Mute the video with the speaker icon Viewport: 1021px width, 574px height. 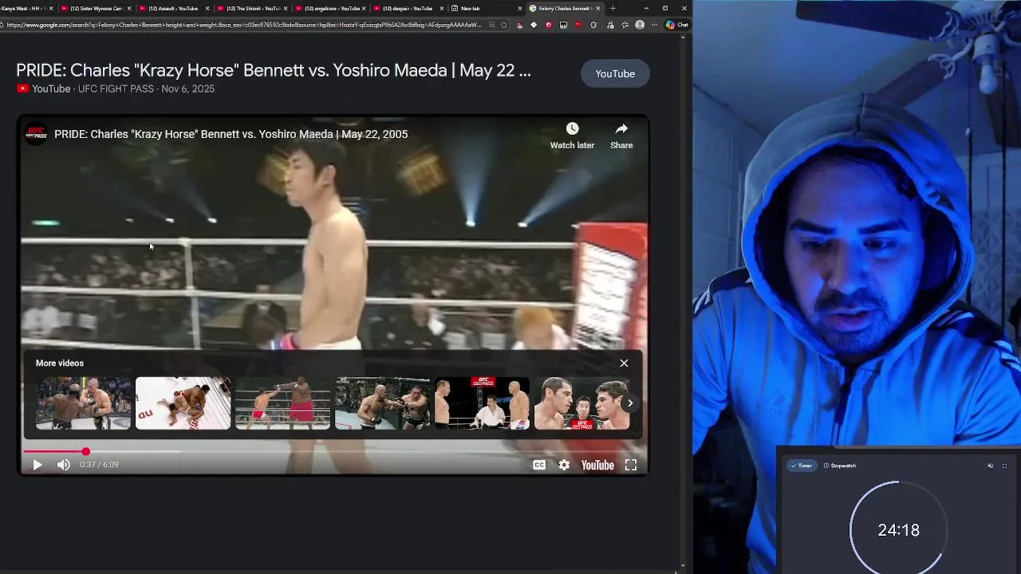point(63,465)
